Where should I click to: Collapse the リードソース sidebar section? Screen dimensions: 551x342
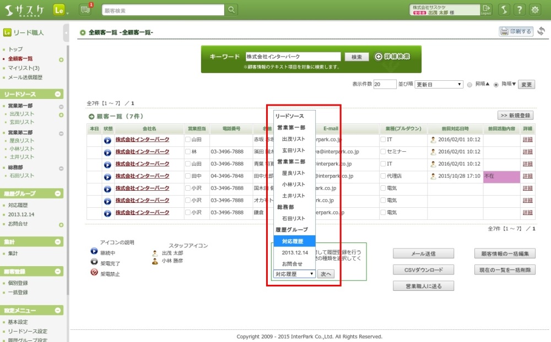click(x=59, y=95)
